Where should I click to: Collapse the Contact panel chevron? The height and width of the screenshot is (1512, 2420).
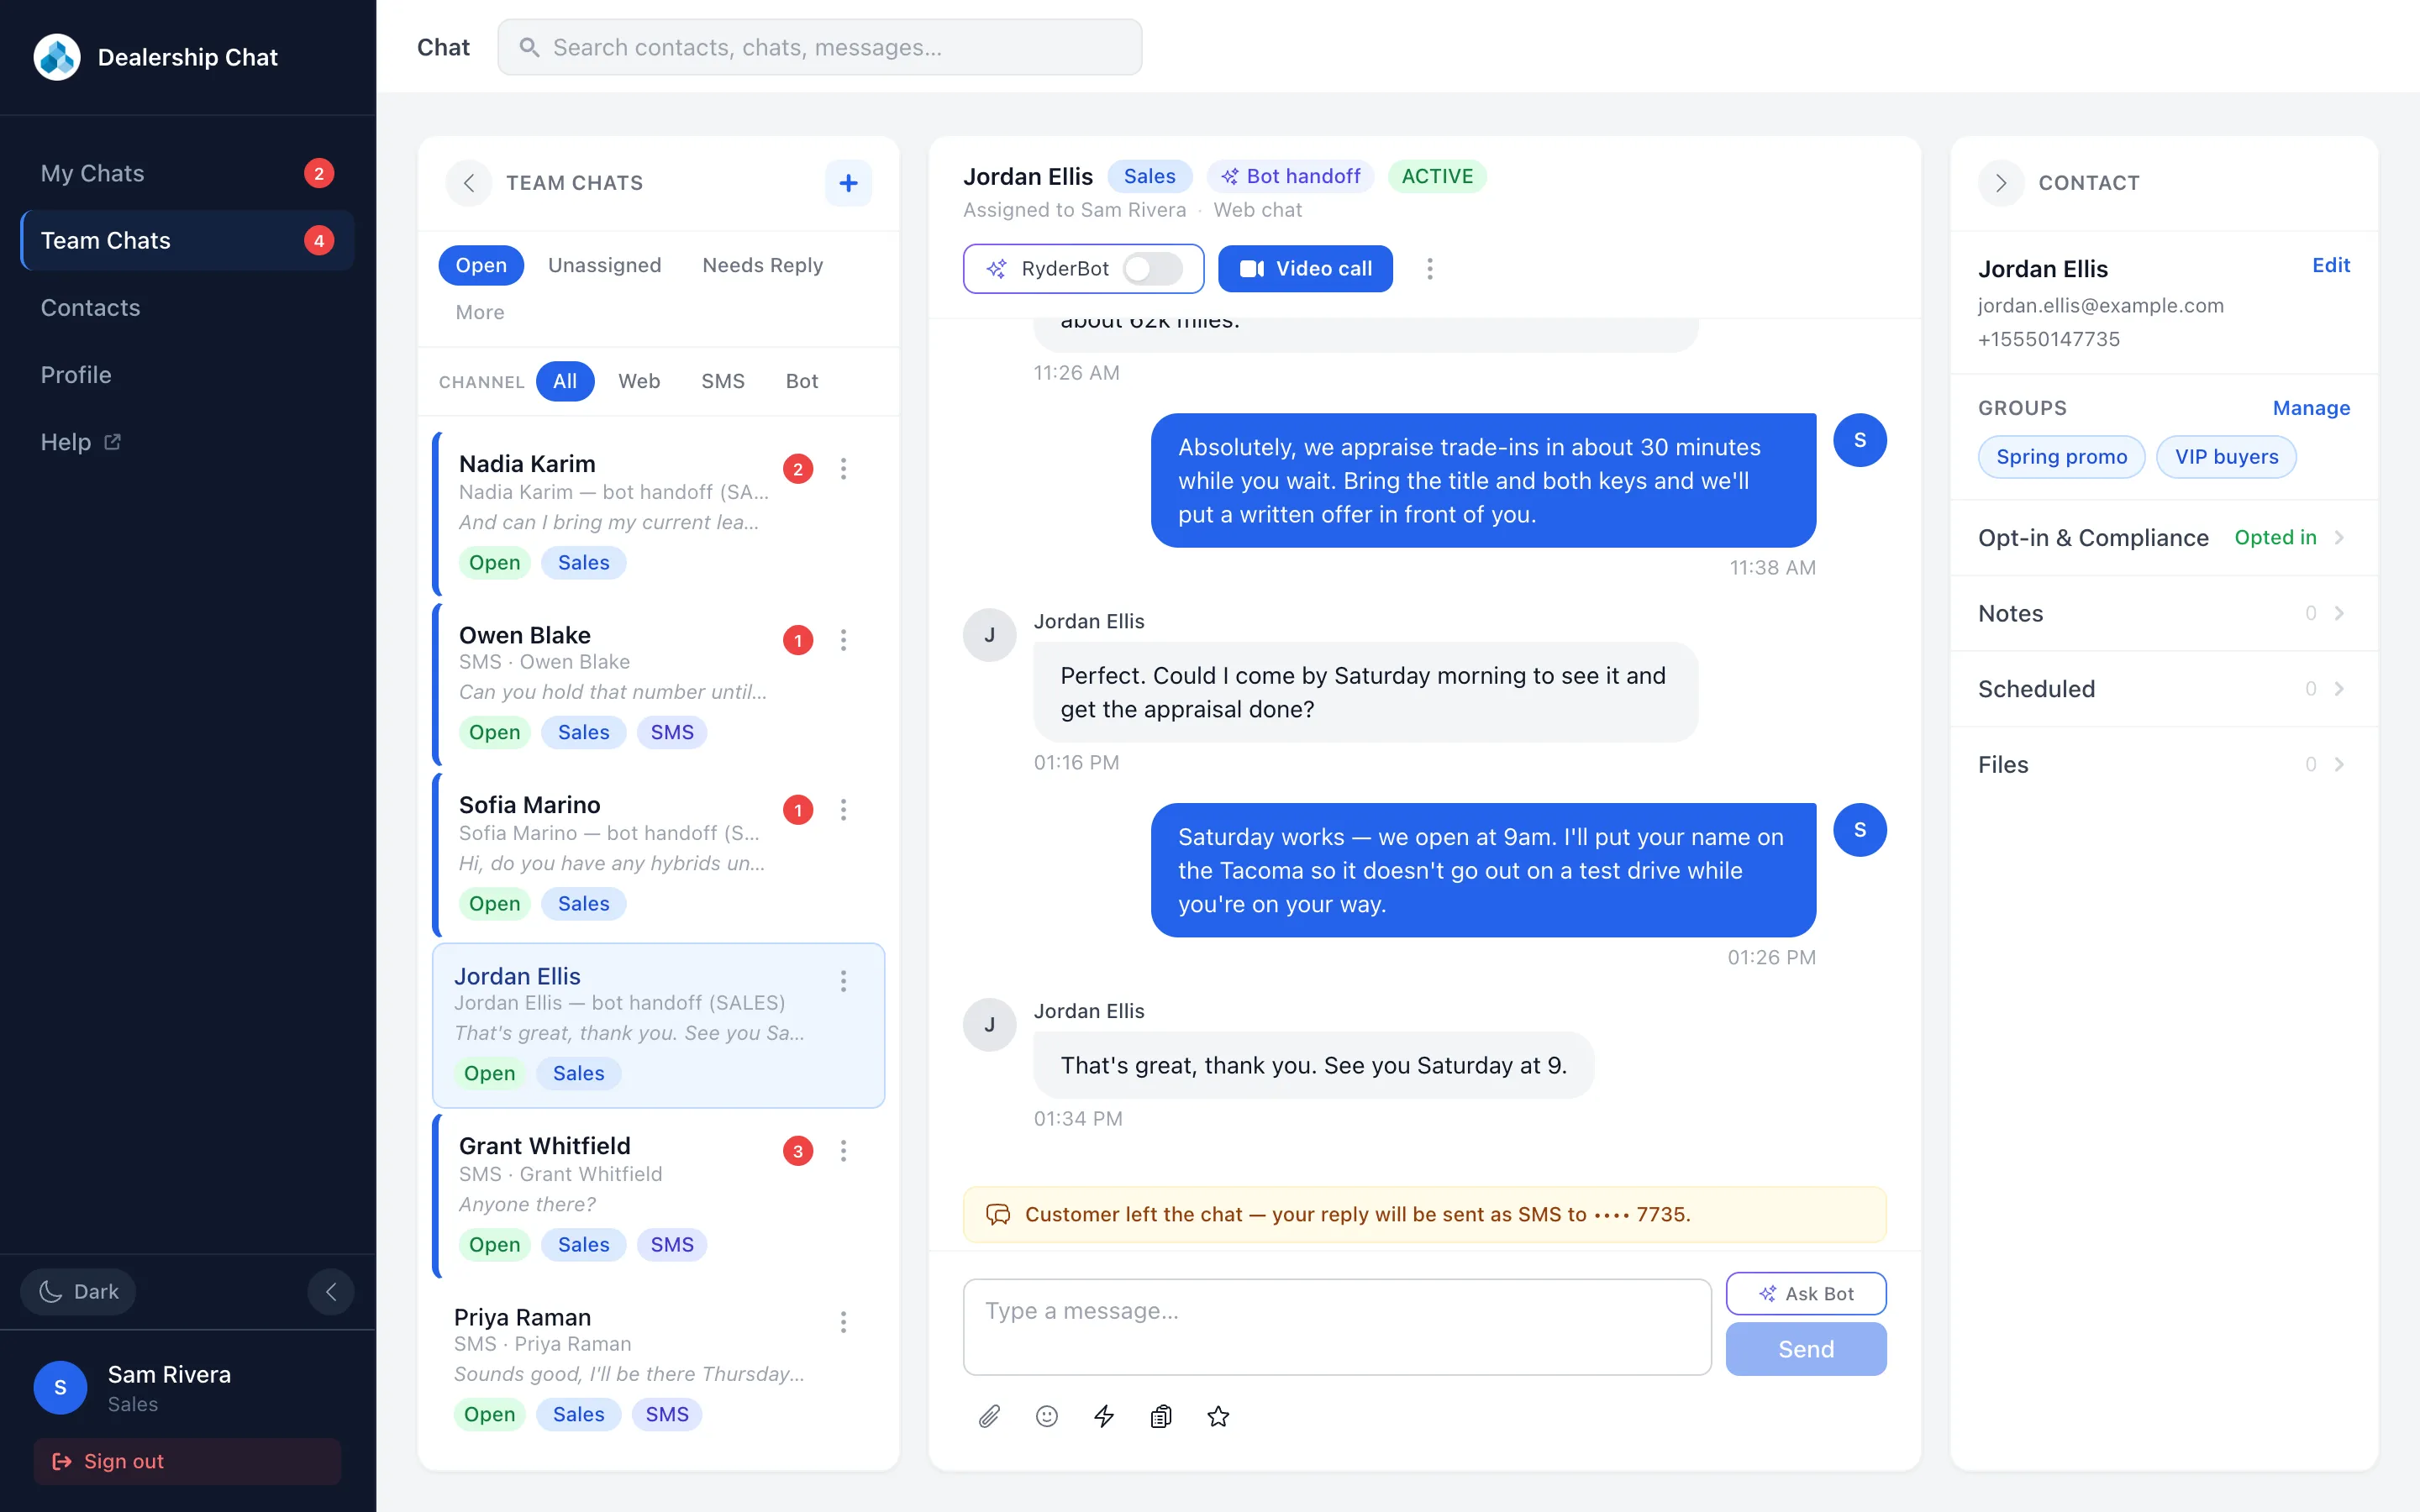2001,183
